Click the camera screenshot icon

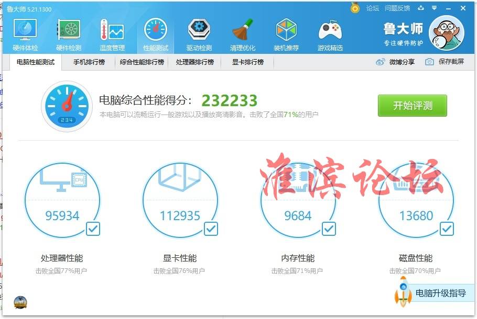tap(429, 62)
